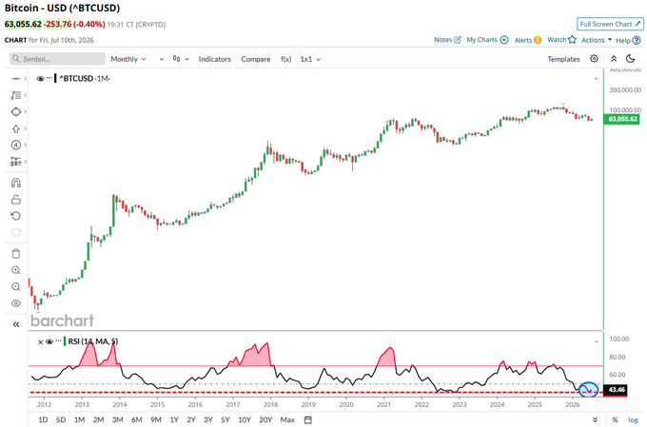This screenshot has width=647, height=427.
Task: Select the 5D range
Action: [x=61, y=419]
